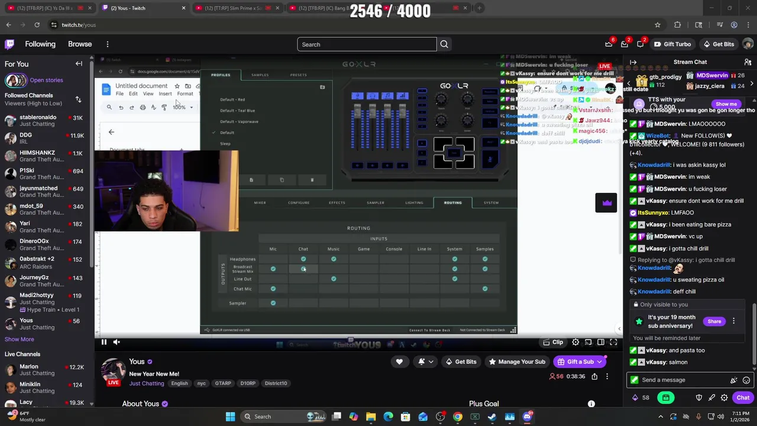This screenshot has width=757, height=426.
Task: Switch to Routing tab in GoXLR
Action: (x=453, y=202)
